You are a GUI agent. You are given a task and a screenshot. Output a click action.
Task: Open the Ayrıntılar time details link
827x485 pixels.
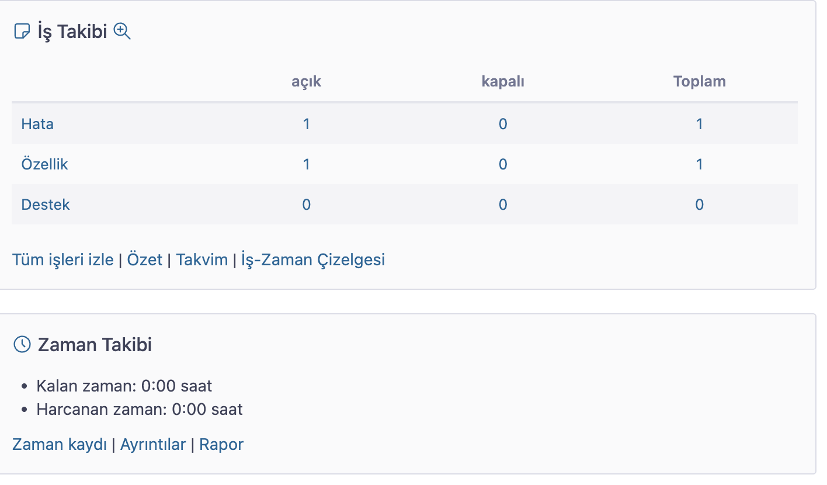(153, 445)
